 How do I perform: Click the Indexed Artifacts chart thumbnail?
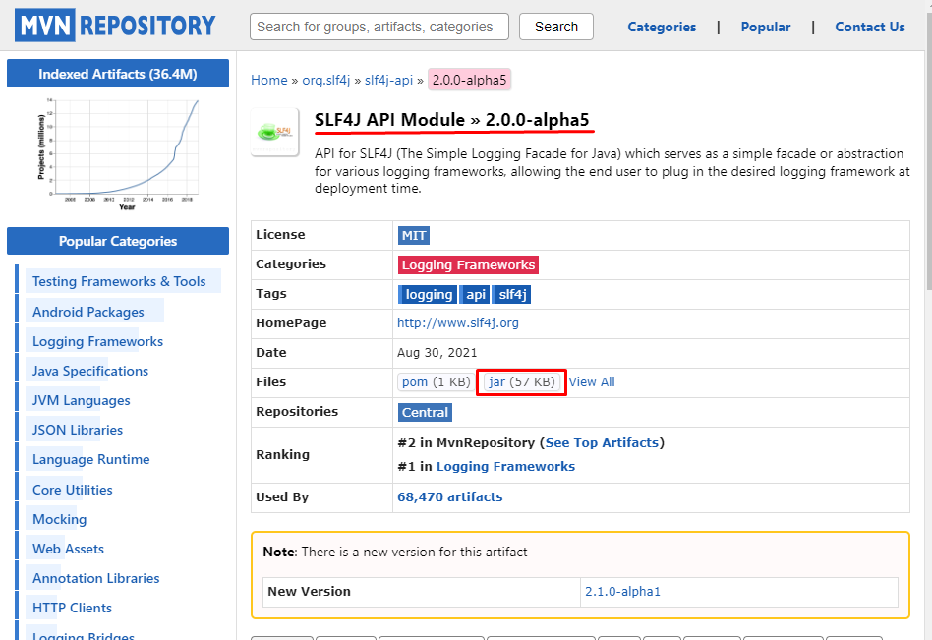(x=118, y=154)
